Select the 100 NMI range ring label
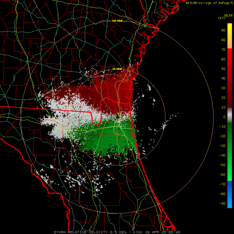The image size is (234, 234). 117,21
